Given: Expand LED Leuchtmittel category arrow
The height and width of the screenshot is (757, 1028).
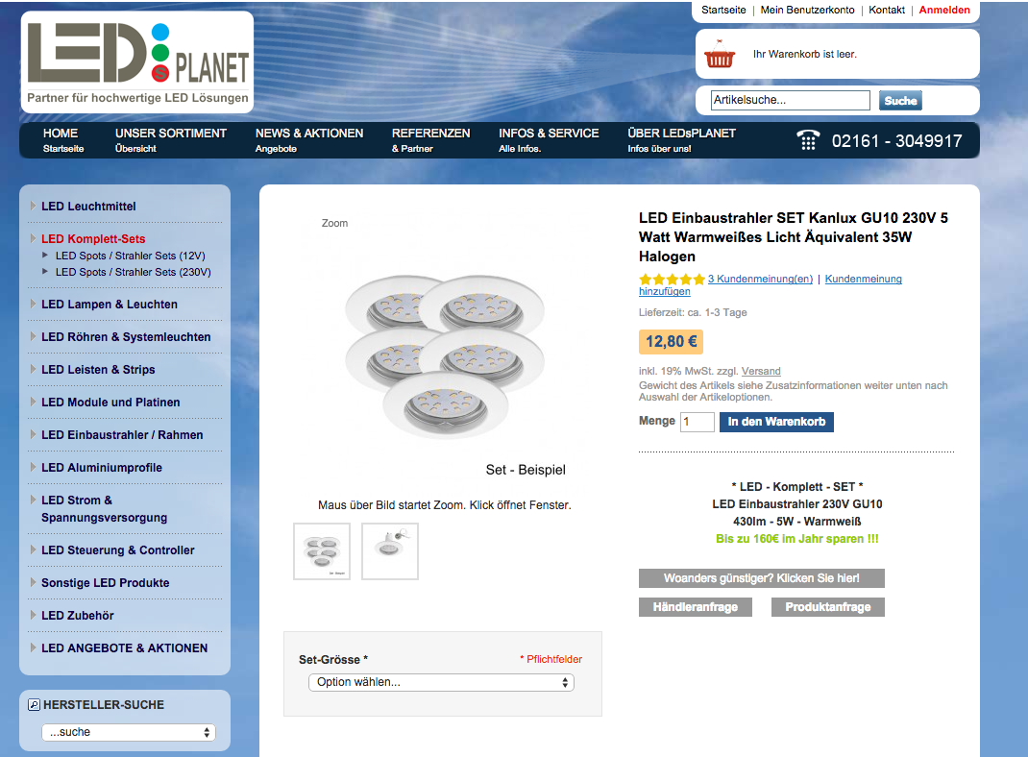Looking at the screenshot, I should click(x=33, y=206).
